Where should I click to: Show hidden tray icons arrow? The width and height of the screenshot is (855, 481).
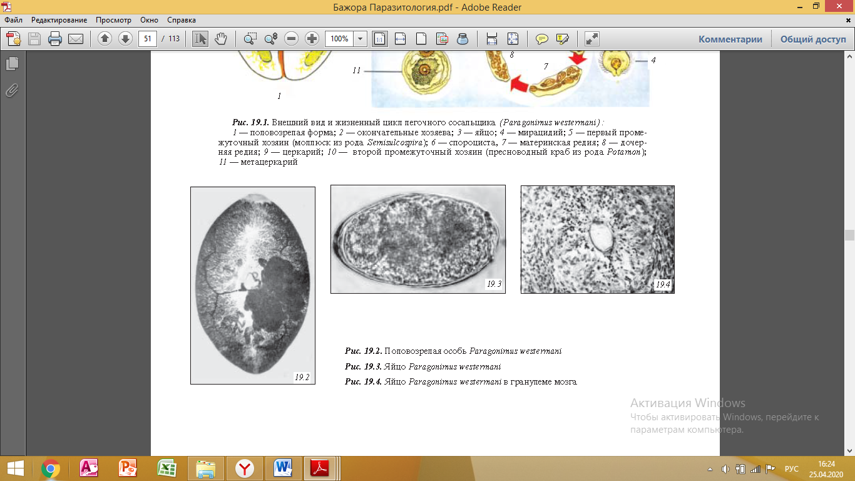[x=710, y=468]
